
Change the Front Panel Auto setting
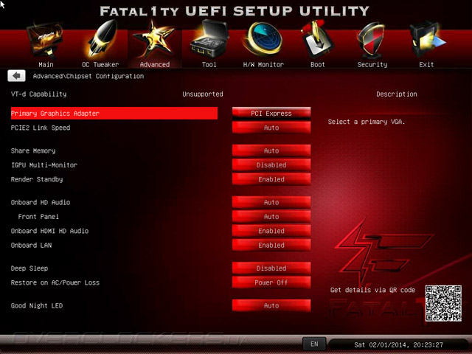(271, 216)
